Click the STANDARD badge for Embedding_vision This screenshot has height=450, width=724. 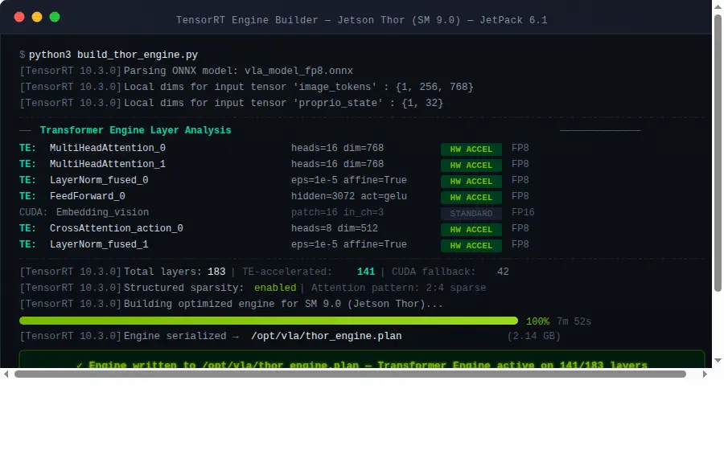coord(471,214)
